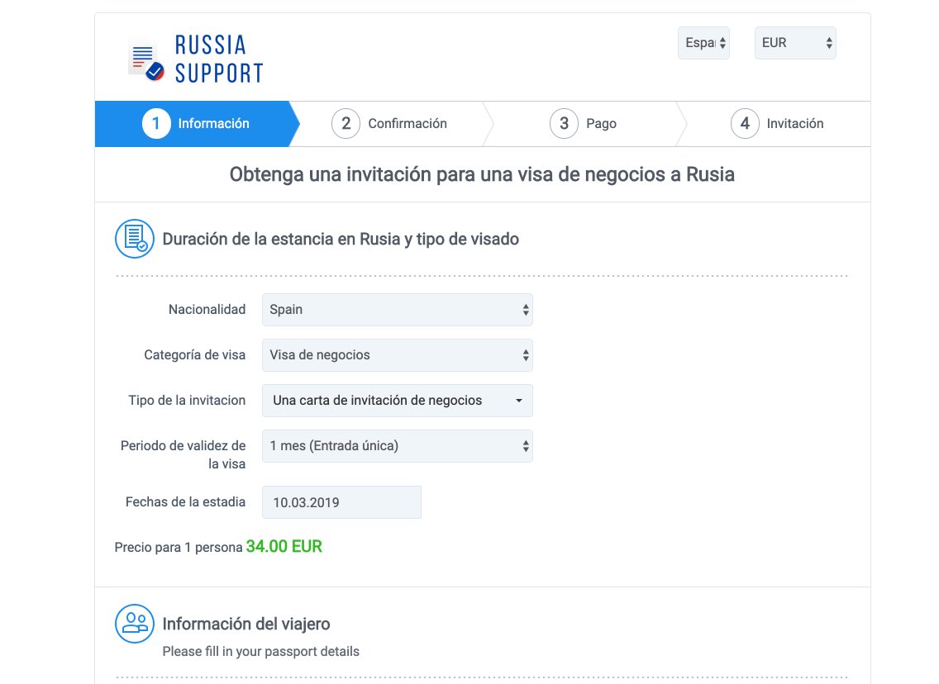Expand the Tipo de la invitacion dropdown
Viewport: 939px width, 684px height.
[397, 401]
